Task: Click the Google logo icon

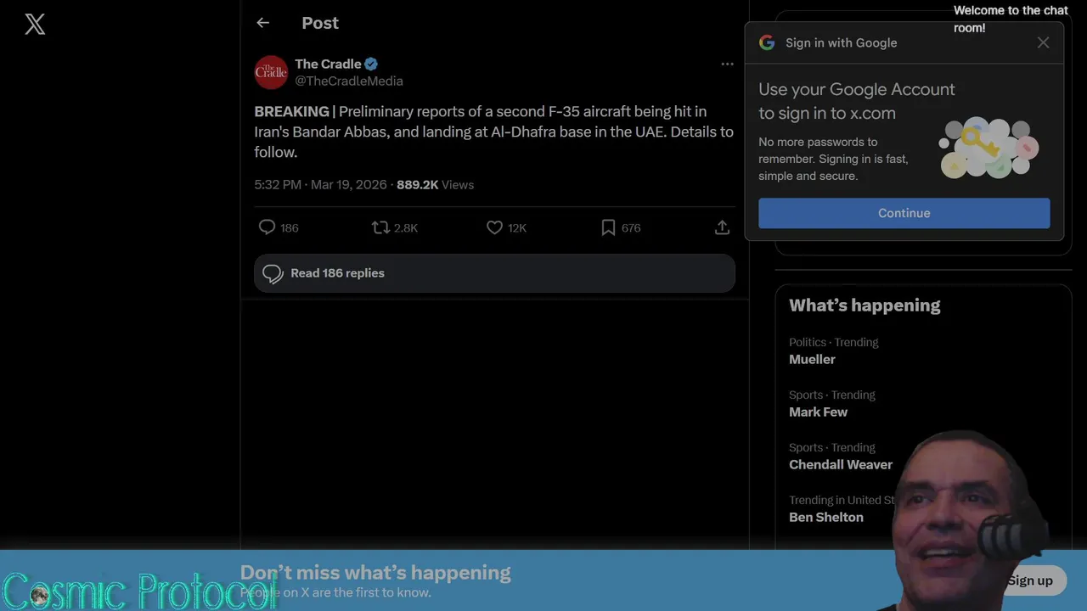Action: (767, 42)
